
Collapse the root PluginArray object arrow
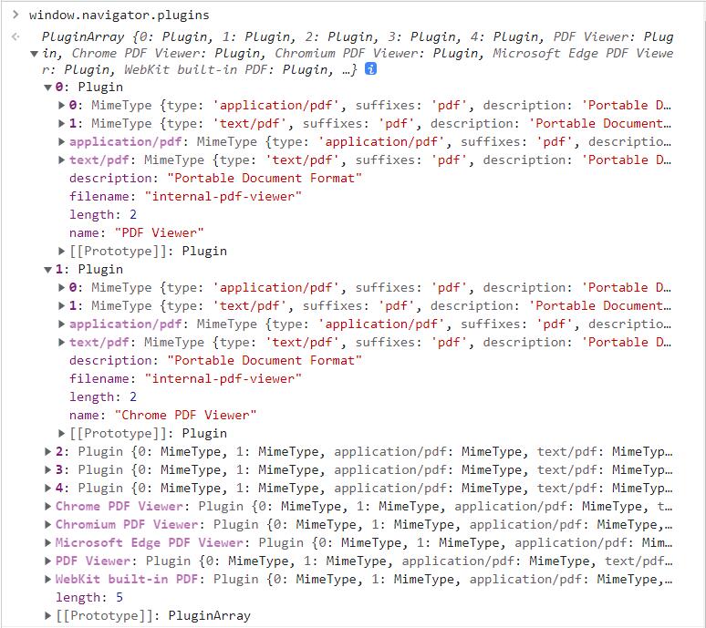(x=35, y=54)
